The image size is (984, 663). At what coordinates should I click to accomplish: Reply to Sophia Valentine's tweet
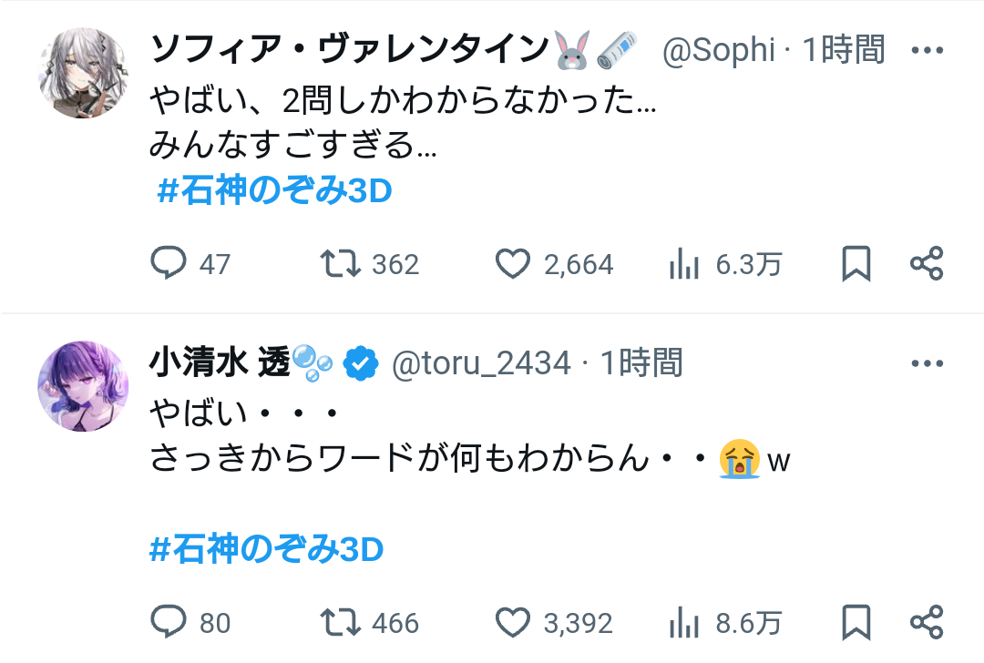pyautogui.click(x=168, y=263)
